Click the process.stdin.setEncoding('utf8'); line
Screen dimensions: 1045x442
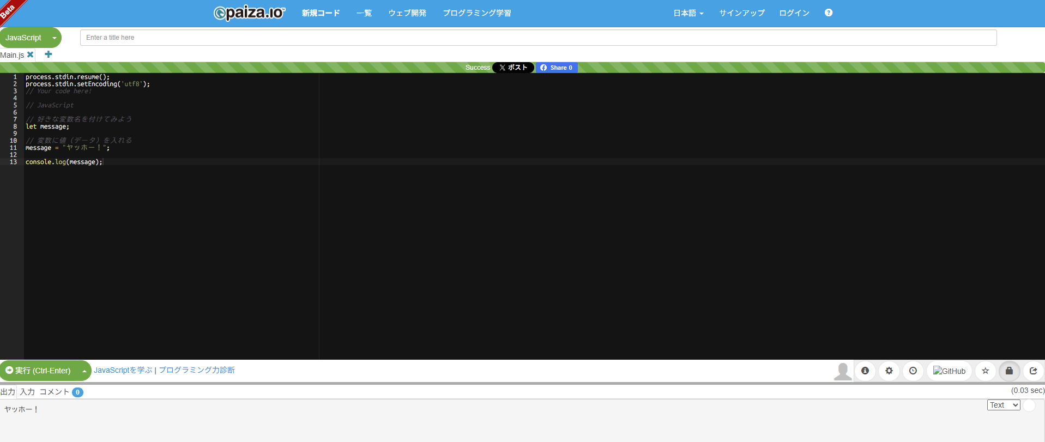88,84
